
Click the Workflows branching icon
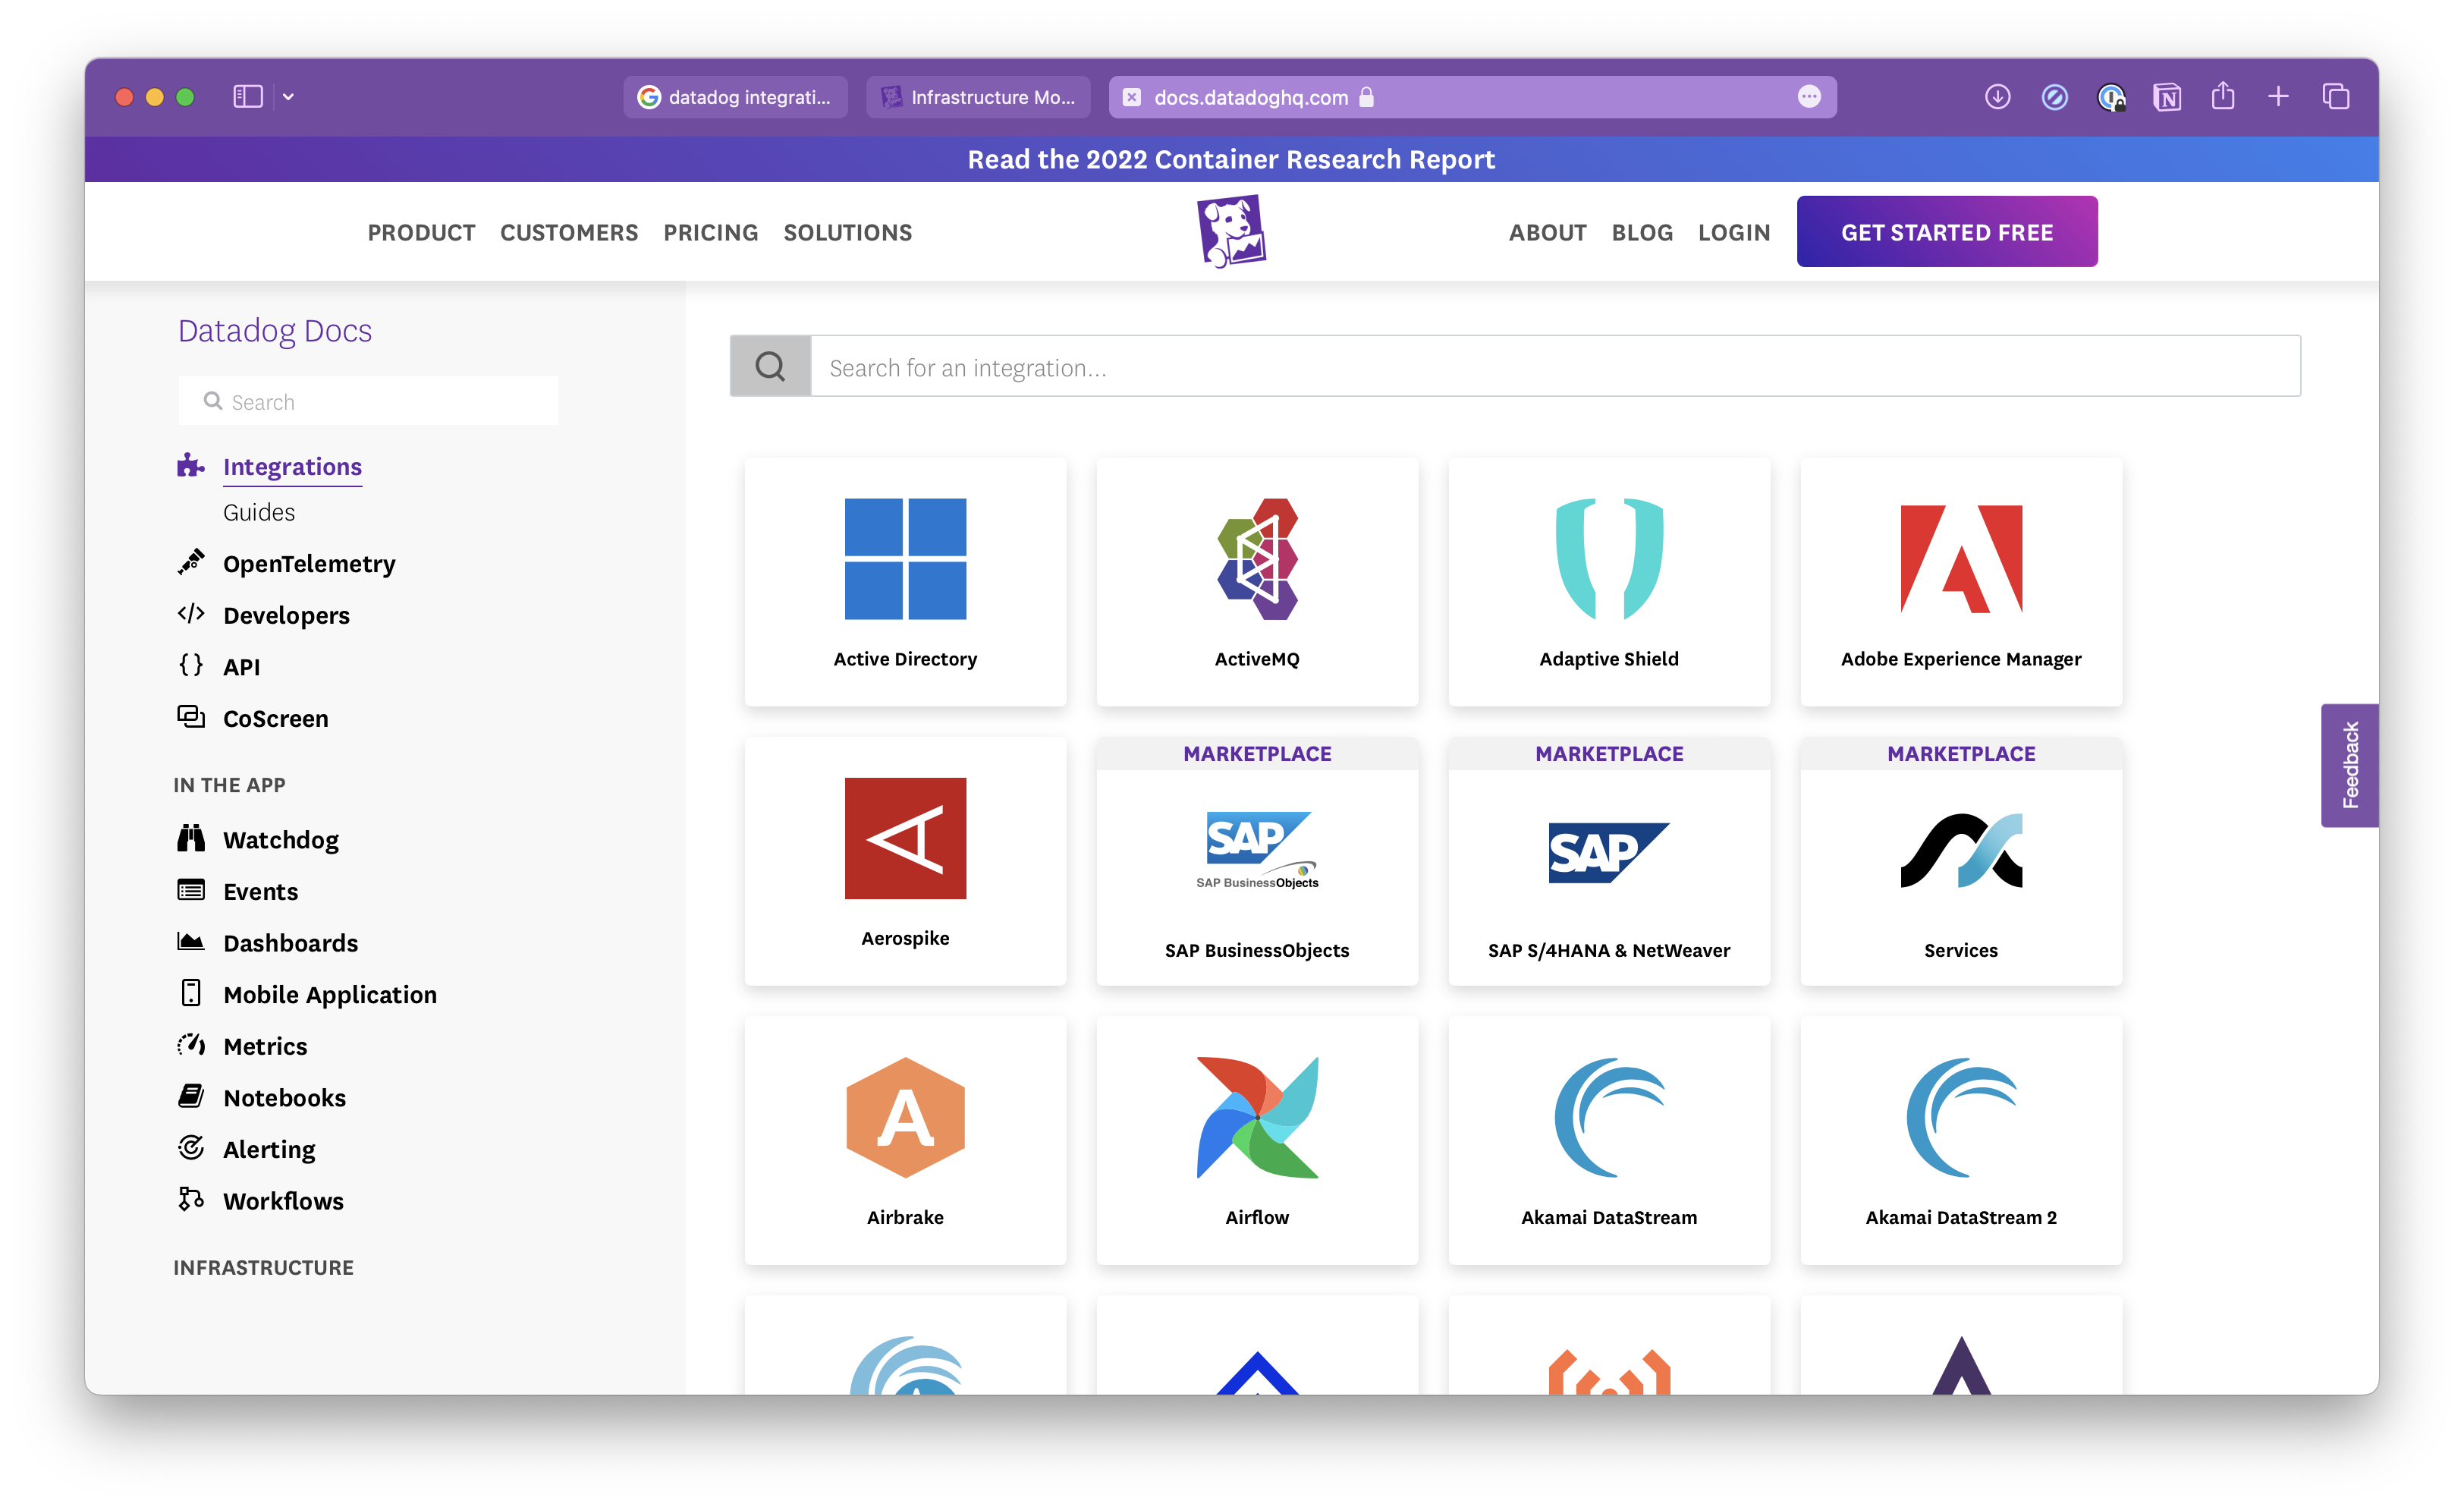190,1199
